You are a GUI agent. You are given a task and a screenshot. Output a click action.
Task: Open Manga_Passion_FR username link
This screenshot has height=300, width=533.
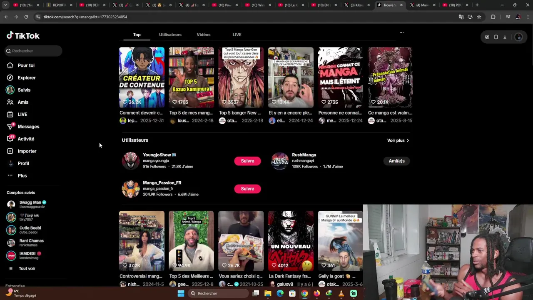click(162, 183)
